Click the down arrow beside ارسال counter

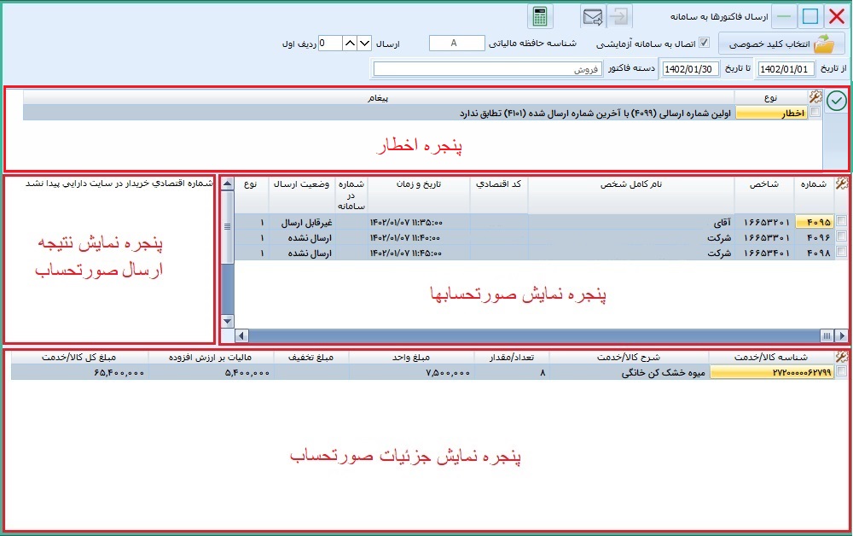click(364, 43)
